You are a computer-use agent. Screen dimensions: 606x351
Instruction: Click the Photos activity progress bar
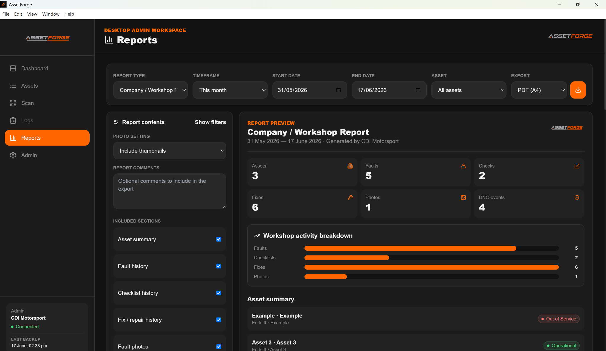[x=431, y=277]
